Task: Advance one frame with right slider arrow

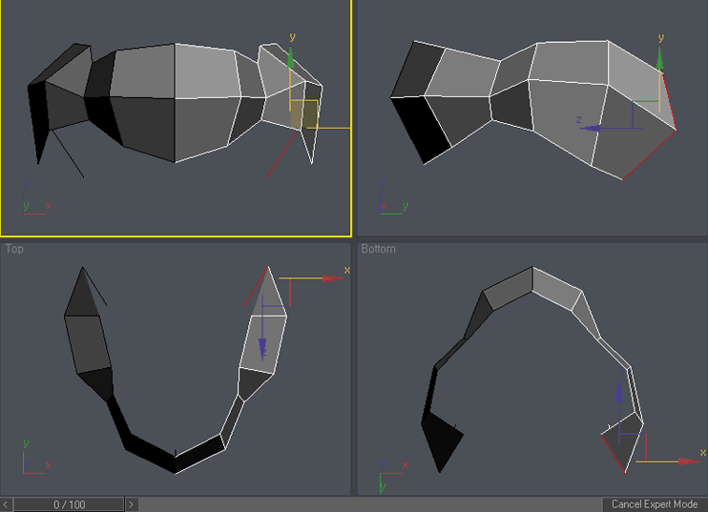Action: tap(132, 504)
